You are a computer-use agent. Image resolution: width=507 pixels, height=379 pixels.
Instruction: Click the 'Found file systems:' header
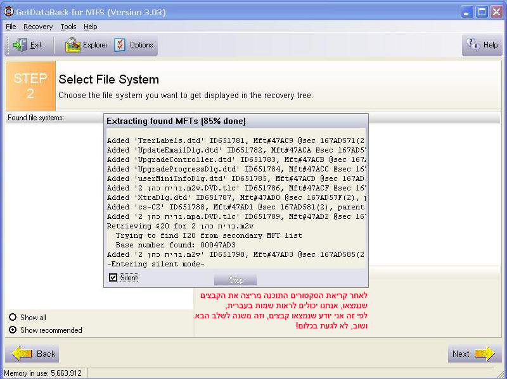click(x=35, y=118)
